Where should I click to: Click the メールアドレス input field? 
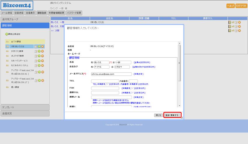tap(111, 74)
